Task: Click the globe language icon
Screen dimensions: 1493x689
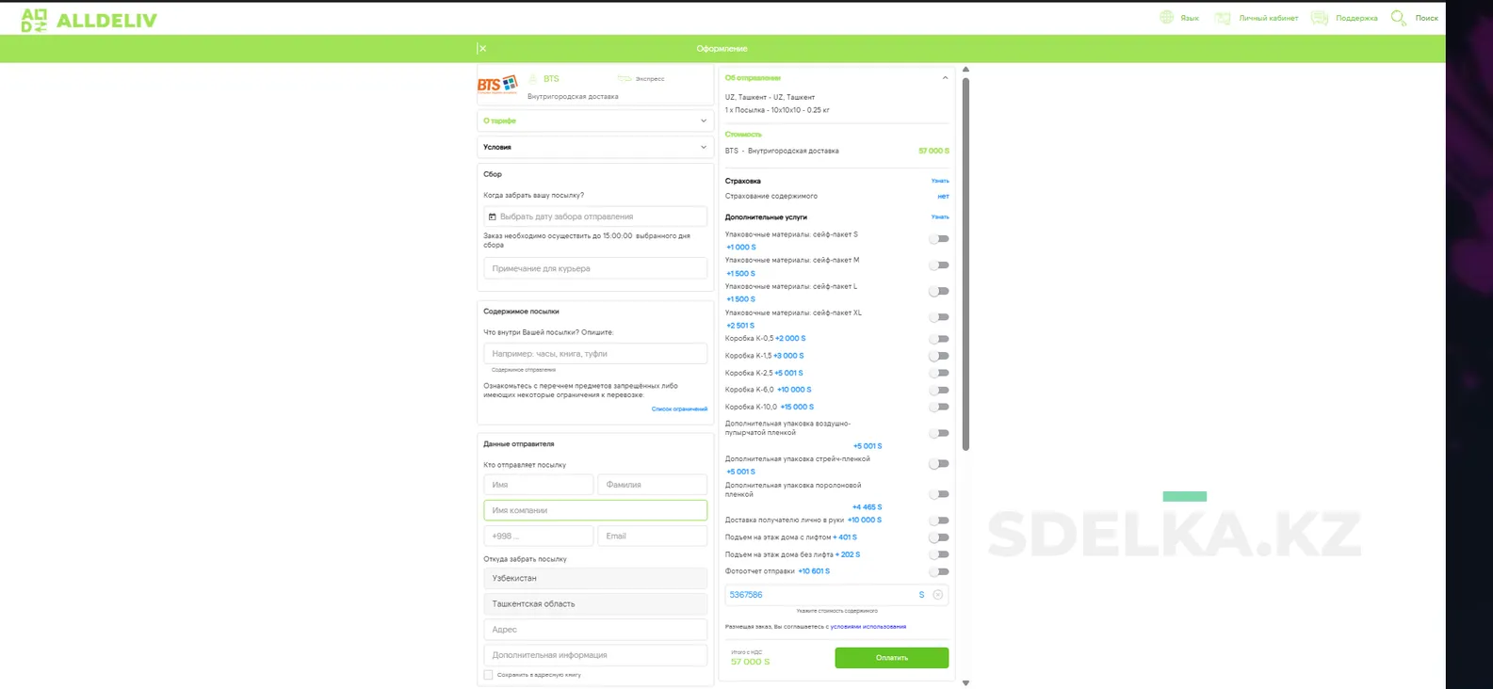Action: click(1167, 18)
